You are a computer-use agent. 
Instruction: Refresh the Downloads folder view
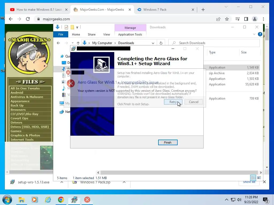tap(161, 43)
